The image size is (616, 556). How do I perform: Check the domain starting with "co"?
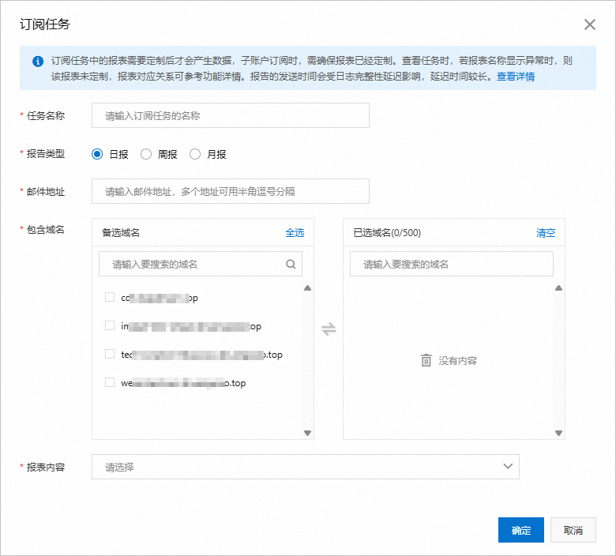[110, 297]
